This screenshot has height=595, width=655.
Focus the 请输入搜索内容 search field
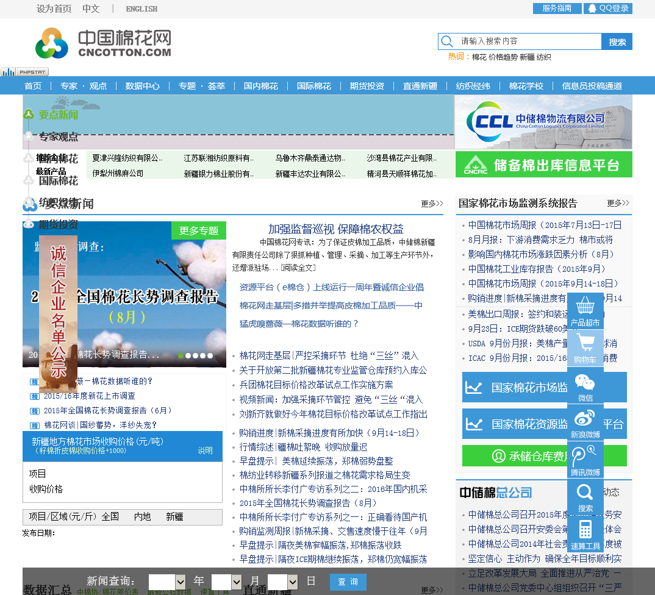pos(528,41)
